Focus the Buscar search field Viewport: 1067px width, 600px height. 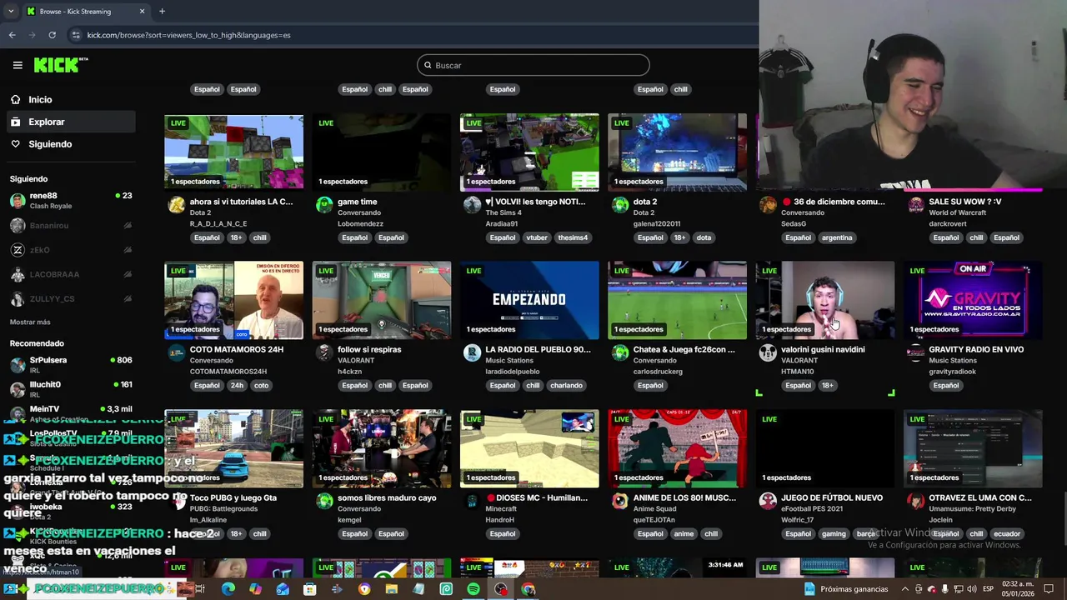(x=533, y=65)
